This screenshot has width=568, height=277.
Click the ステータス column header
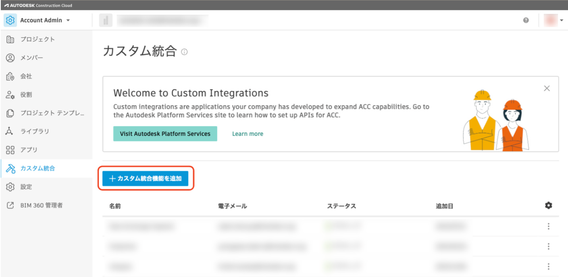click(x=342, y=206)
